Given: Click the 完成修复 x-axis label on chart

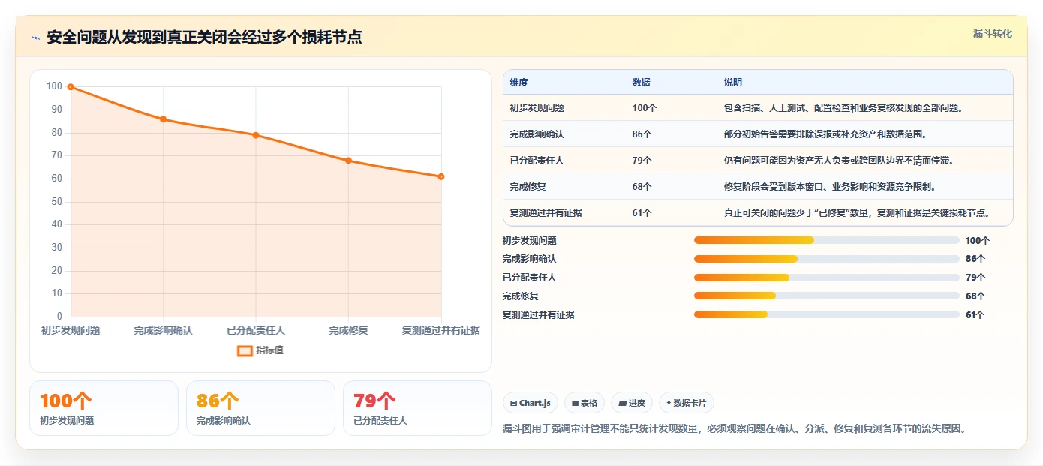Looking at the screenshot, I should (x=348, y=330).
